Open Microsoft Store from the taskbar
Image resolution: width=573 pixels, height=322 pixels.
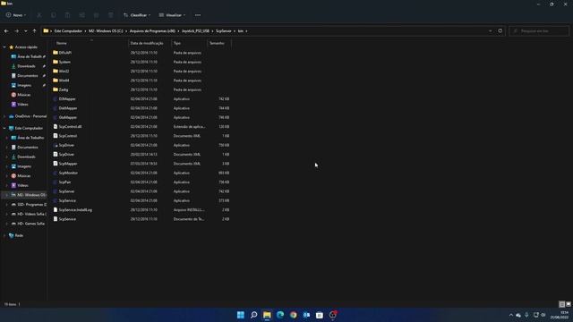coord(320,315)
